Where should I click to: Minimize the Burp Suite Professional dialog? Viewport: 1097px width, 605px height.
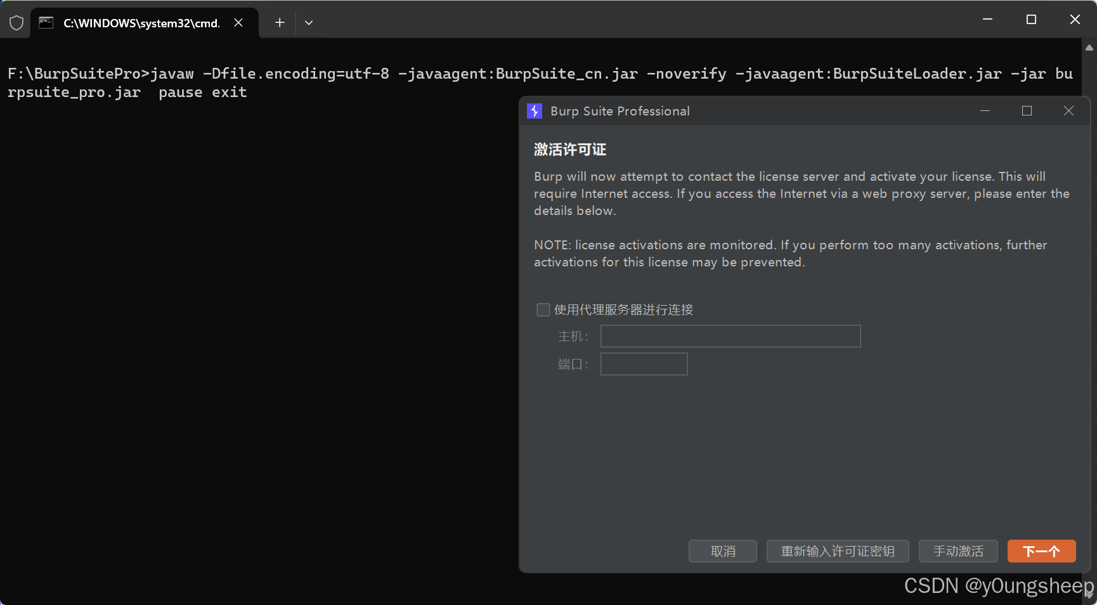click(x=985, y=111)
